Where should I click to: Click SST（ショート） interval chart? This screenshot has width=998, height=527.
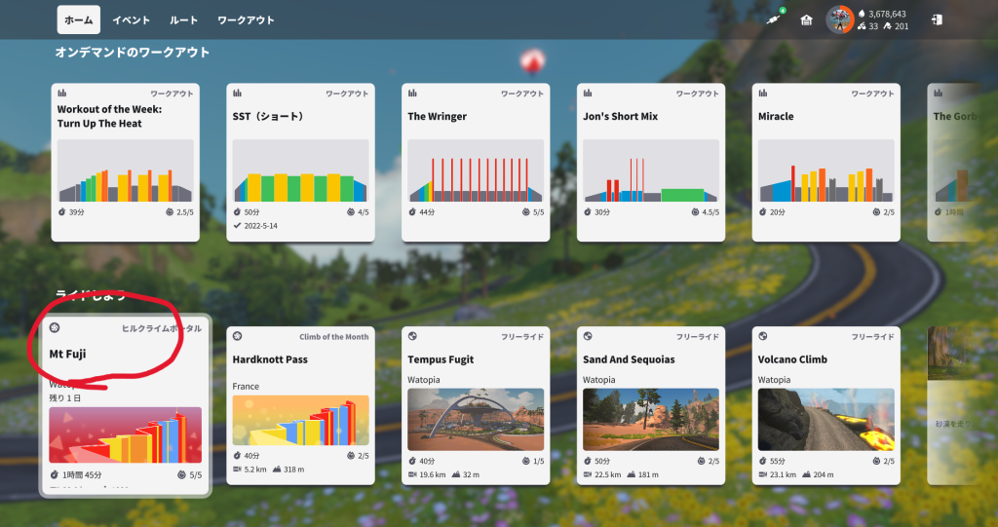coord(300,170)
